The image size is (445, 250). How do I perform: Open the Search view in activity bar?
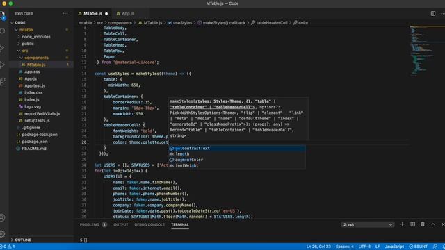click(3, 31)
